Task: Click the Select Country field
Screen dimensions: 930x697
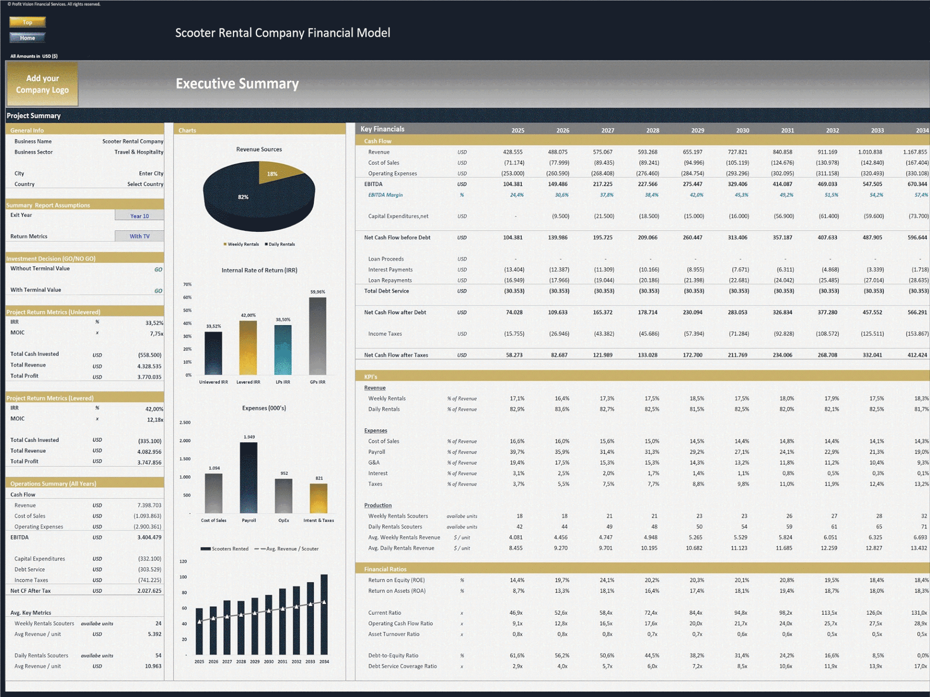Action: point(145,184)
